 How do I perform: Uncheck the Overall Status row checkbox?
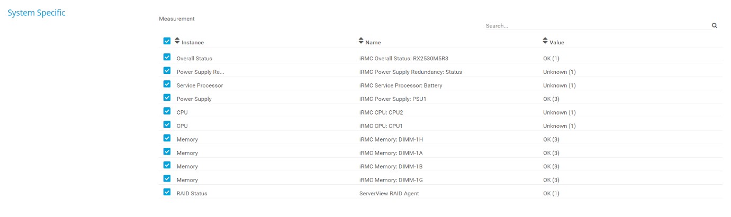point(167,58)
